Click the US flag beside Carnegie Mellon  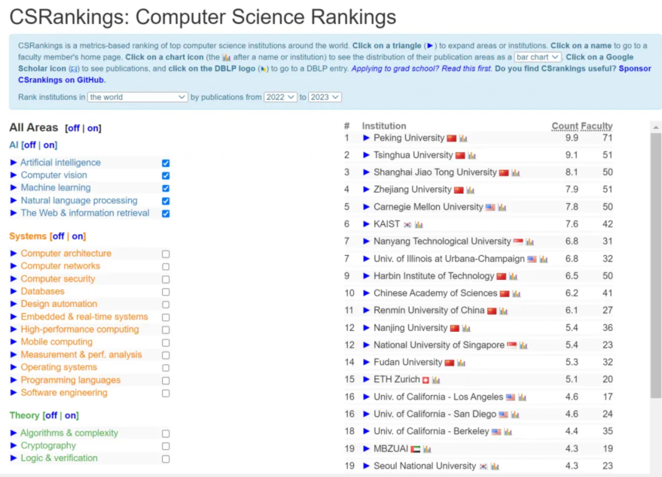(490, 208)
